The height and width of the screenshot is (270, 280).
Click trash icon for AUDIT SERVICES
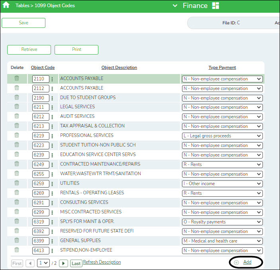(x=17, y=116)
